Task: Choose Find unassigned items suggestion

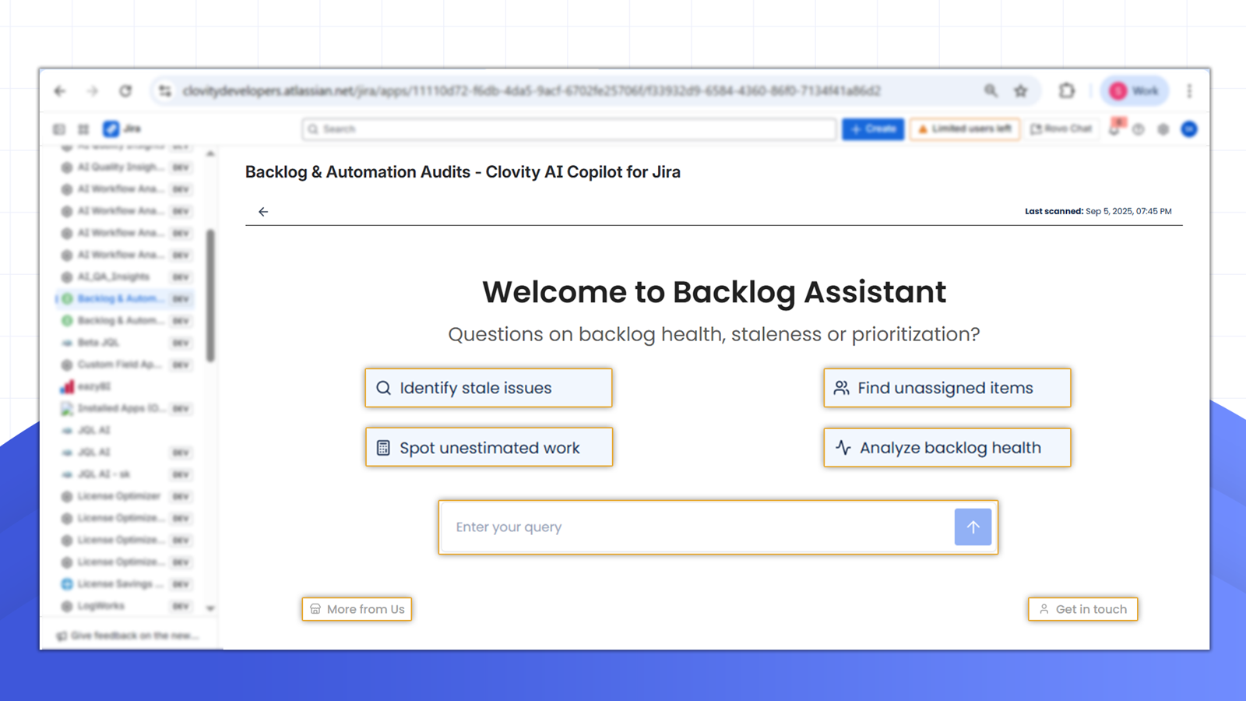Action: (947, 388)
